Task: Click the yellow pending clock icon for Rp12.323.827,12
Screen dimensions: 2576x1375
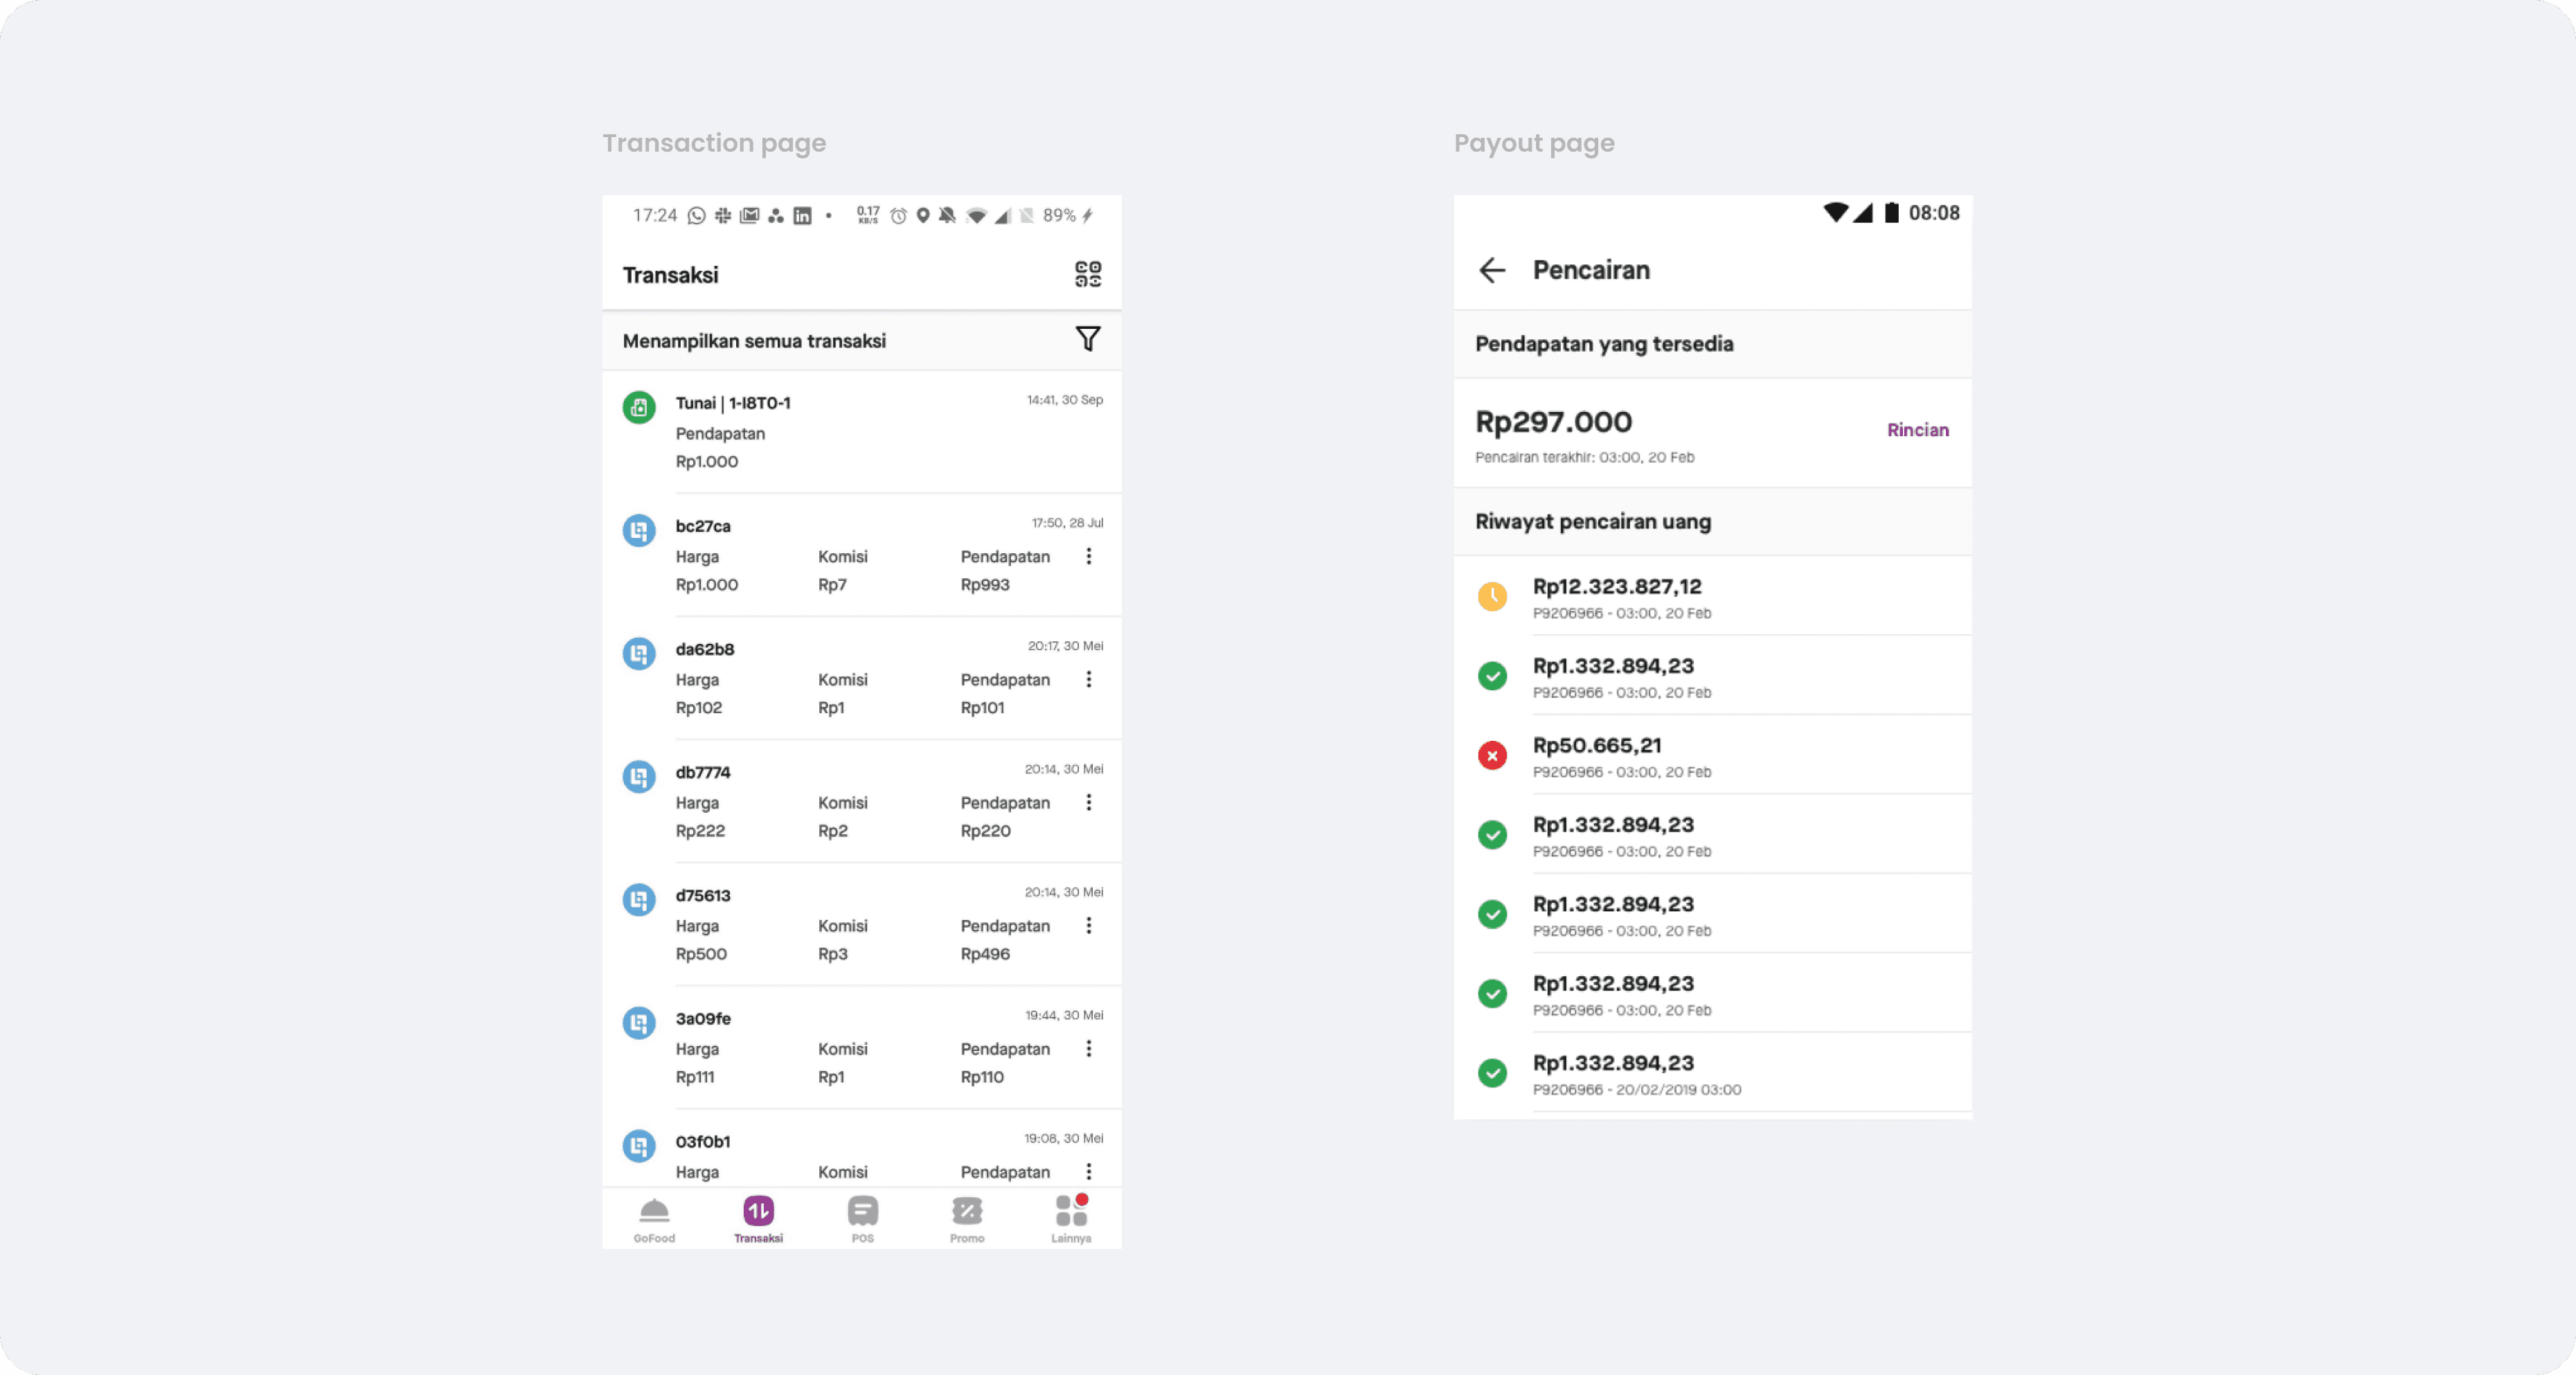Action: (1492, 597)
